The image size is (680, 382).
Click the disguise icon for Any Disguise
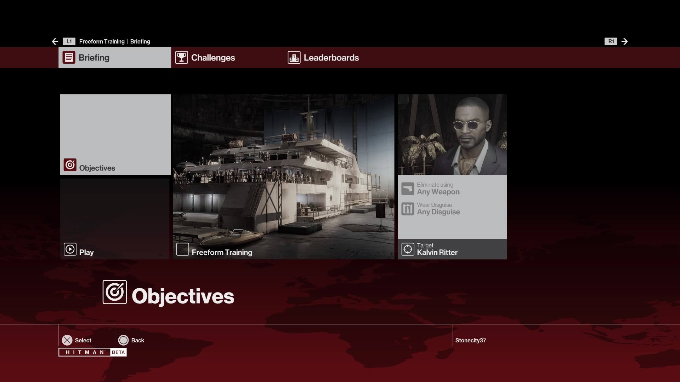coord(408,209)
